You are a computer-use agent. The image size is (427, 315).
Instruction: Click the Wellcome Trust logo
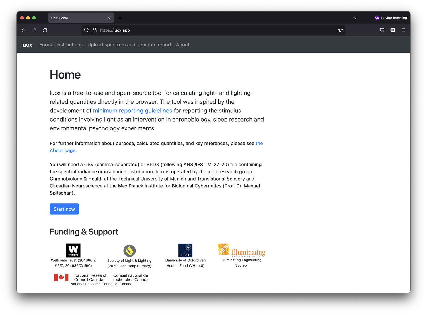pos(73,250)
